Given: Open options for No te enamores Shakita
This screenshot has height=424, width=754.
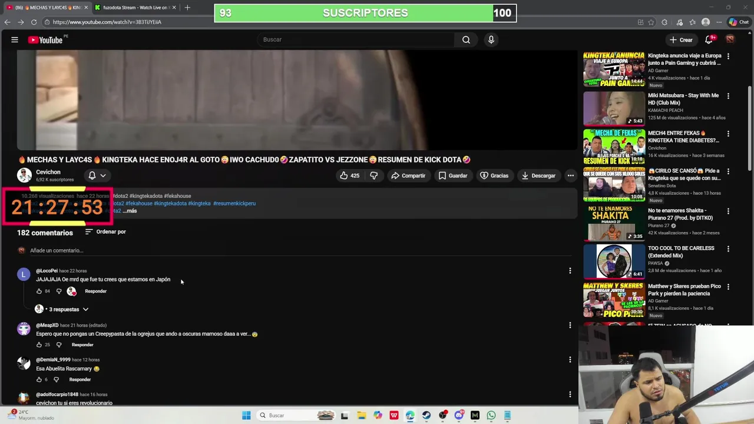Looking at the screenshot, I should coord(728,211).
